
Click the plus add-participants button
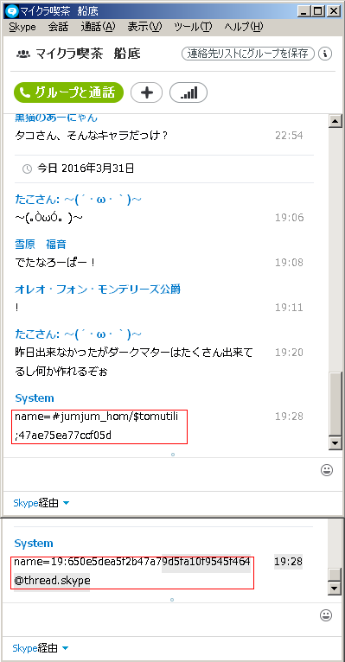[x=146, y=92]
